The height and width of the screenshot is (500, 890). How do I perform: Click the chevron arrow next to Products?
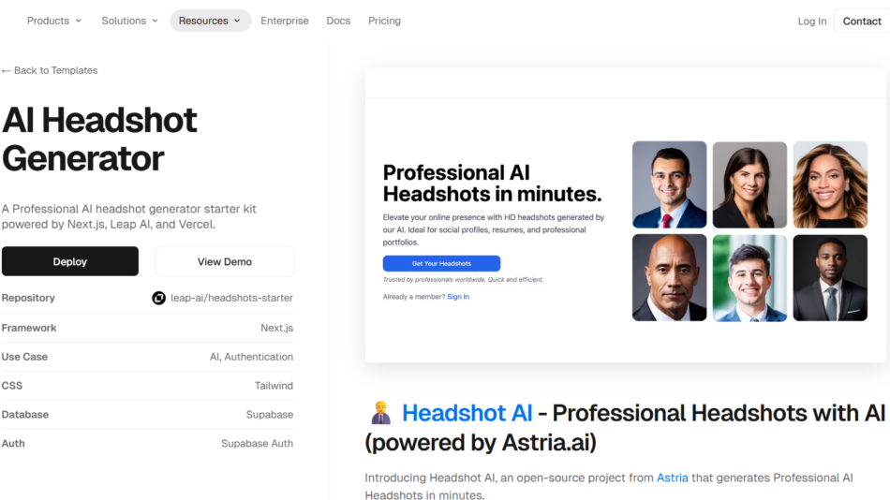[x=78, y=21]
